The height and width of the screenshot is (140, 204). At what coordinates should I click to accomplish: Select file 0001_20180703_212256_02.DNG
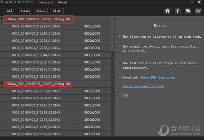[x=55, y=134]
